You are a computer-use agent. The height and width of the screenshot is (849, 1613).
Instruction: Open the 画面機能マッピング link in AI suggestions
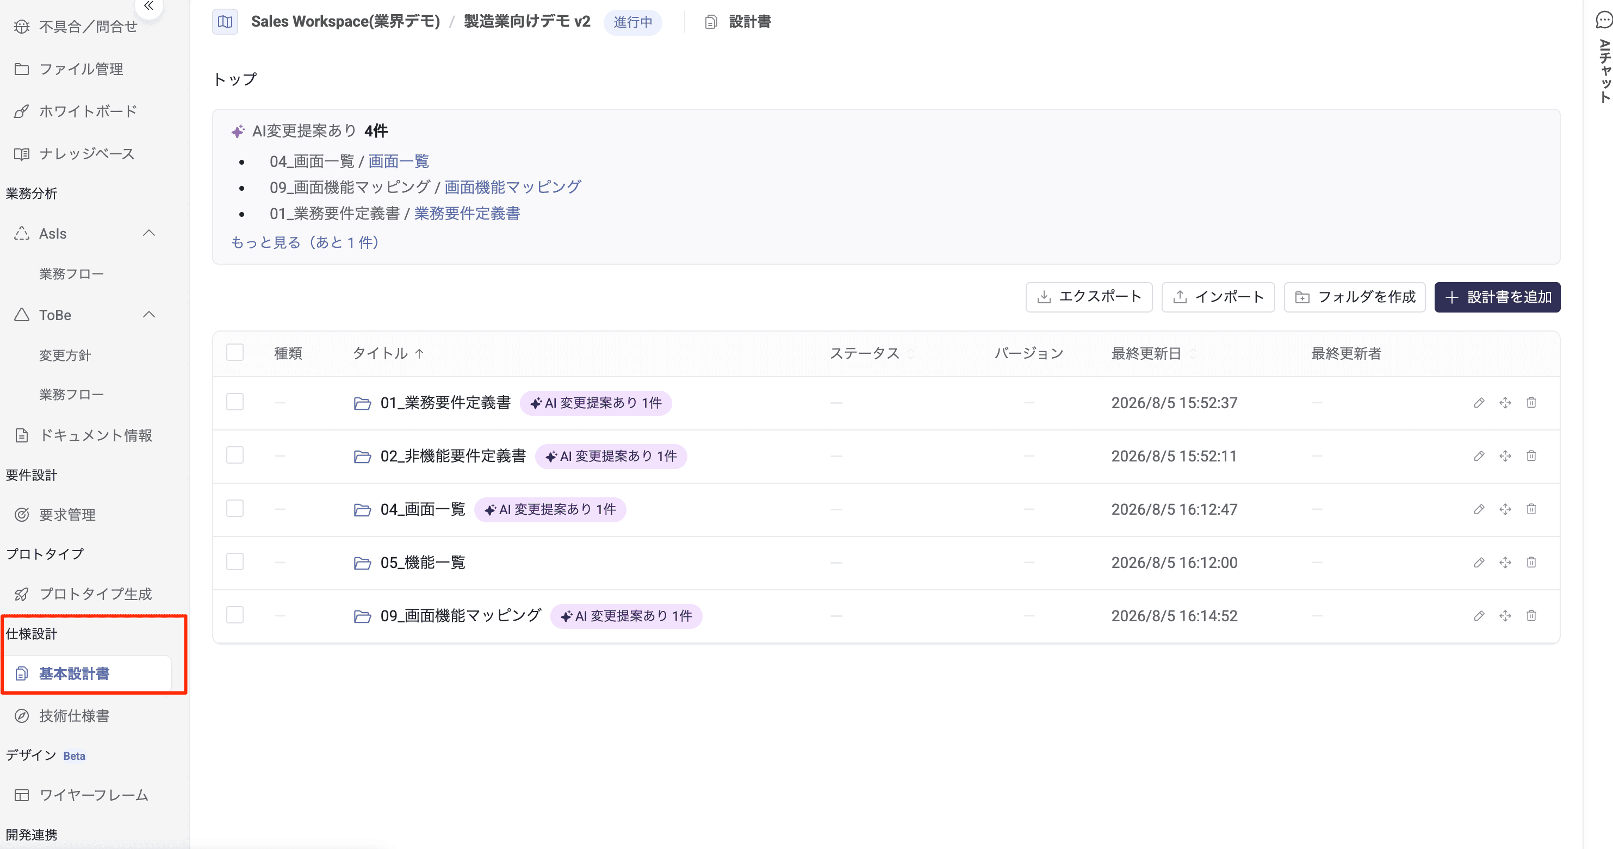[x=513, y=187]
